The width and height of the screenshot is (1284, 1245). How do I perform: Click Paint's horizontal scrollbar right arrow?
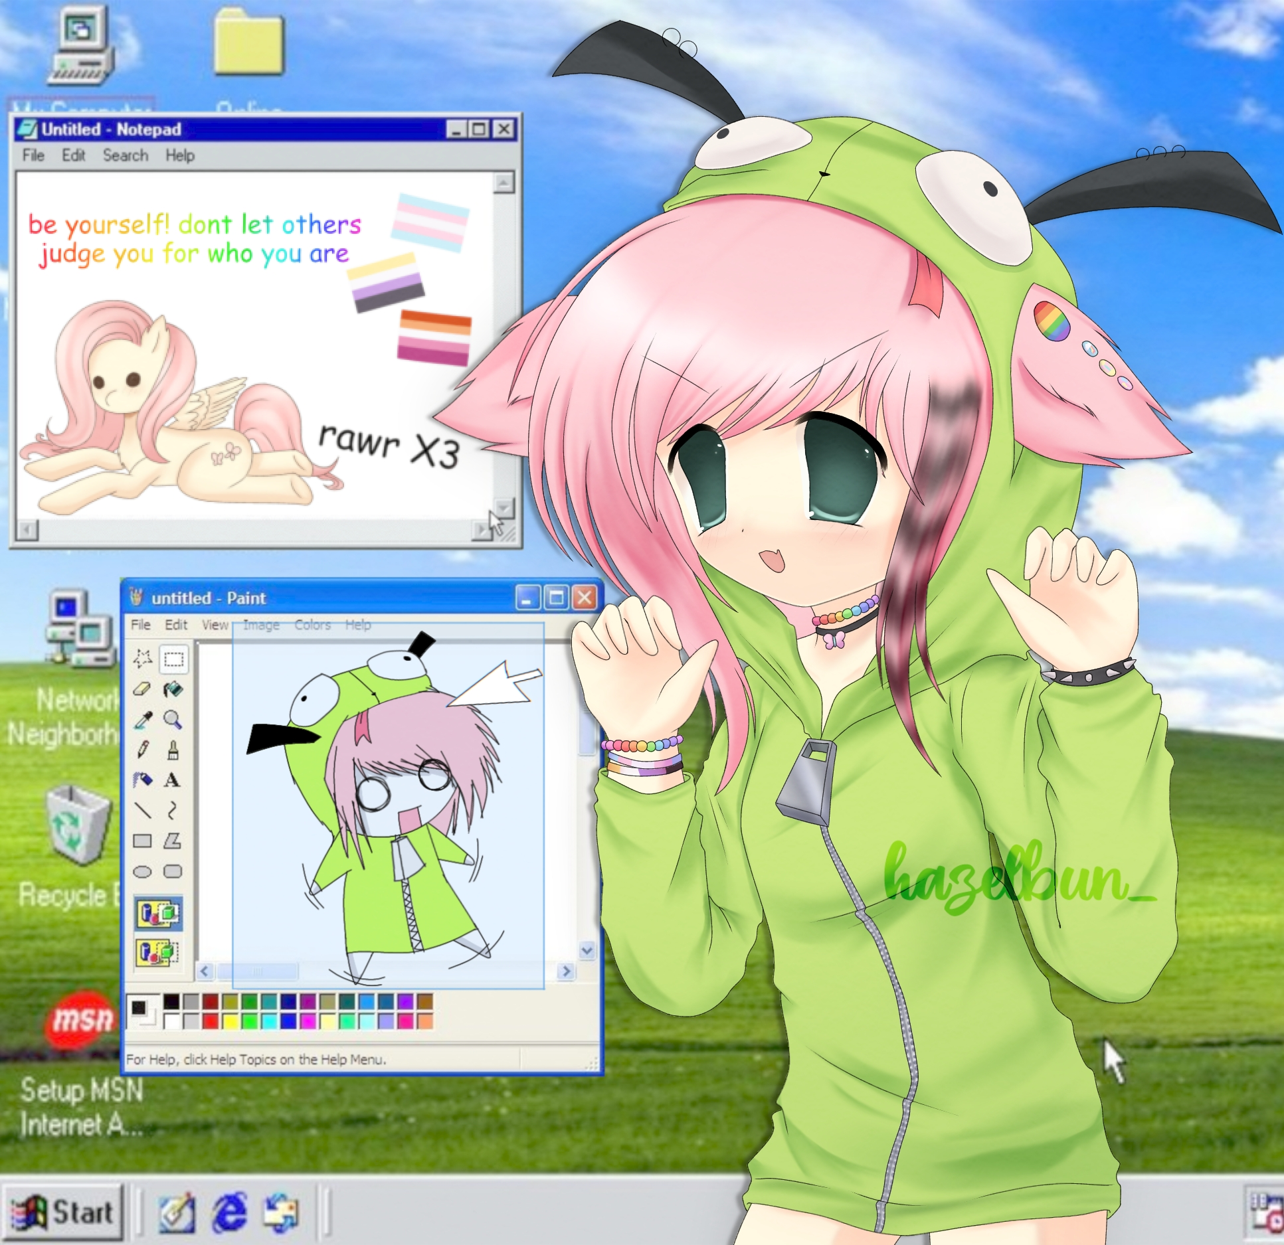pyautogui.click(x=566, y=971)
